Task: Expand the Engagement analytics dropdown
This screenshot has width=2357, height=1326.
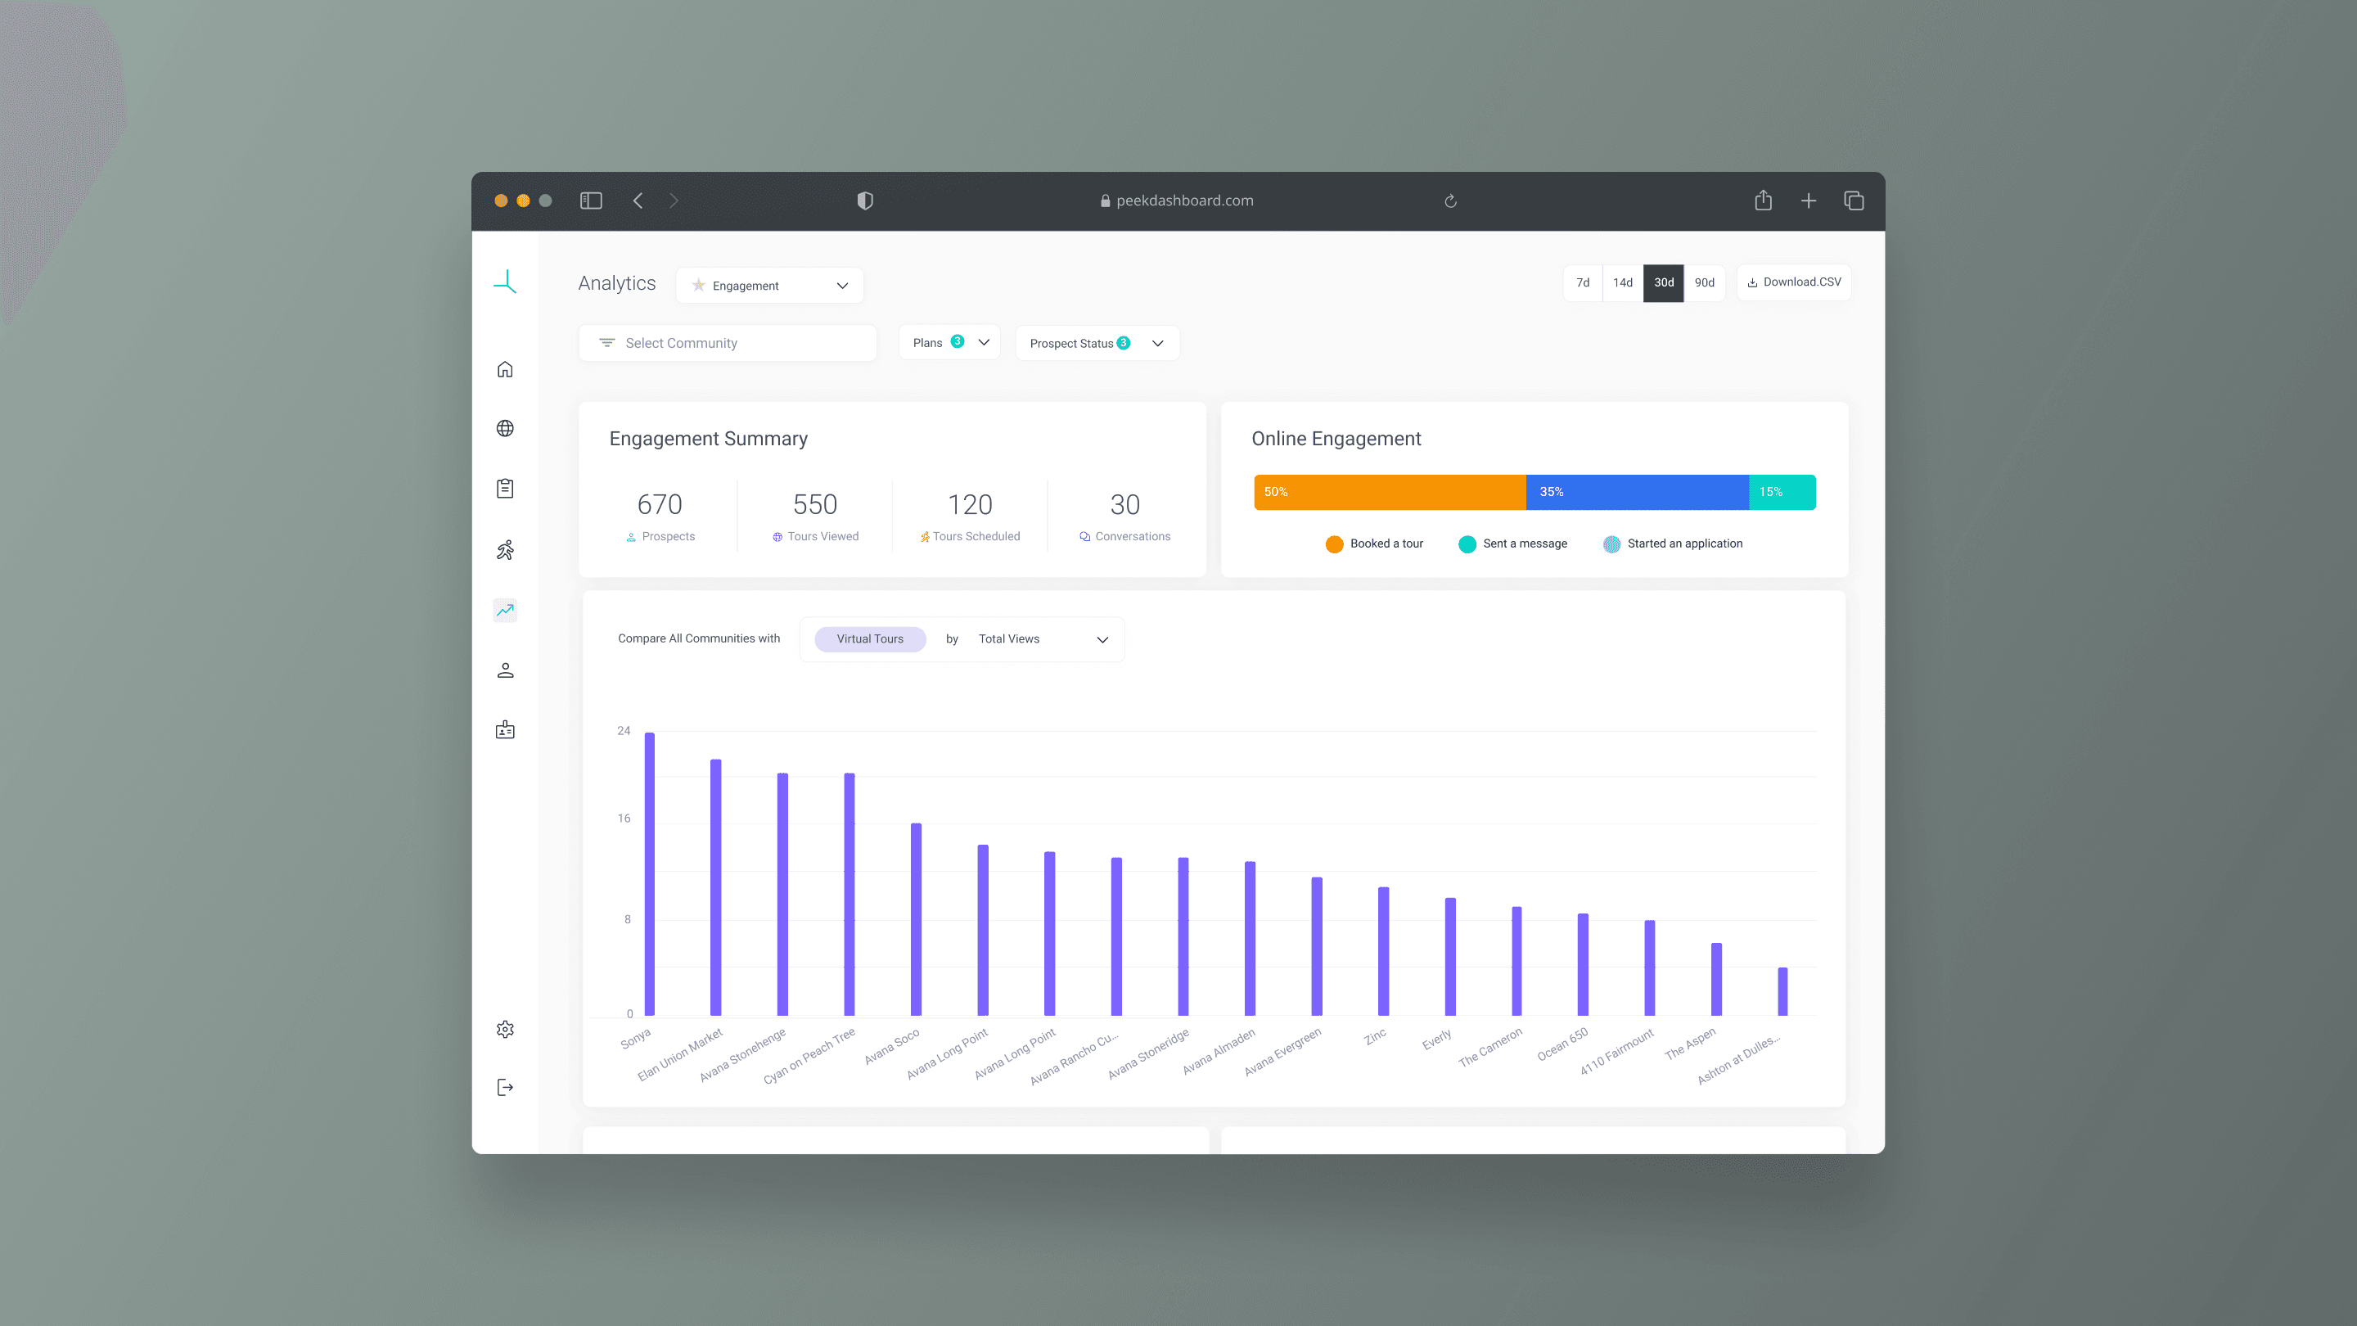Action: [769, 286]
